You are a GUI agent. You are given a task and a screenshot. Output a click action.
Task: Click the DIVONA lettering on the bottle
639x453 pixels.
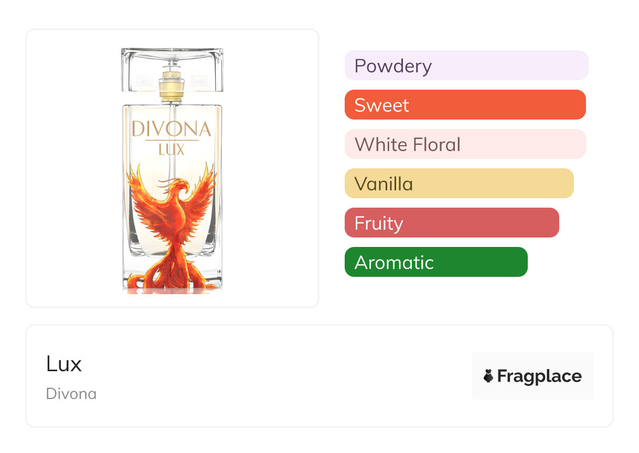pos(172,129)
